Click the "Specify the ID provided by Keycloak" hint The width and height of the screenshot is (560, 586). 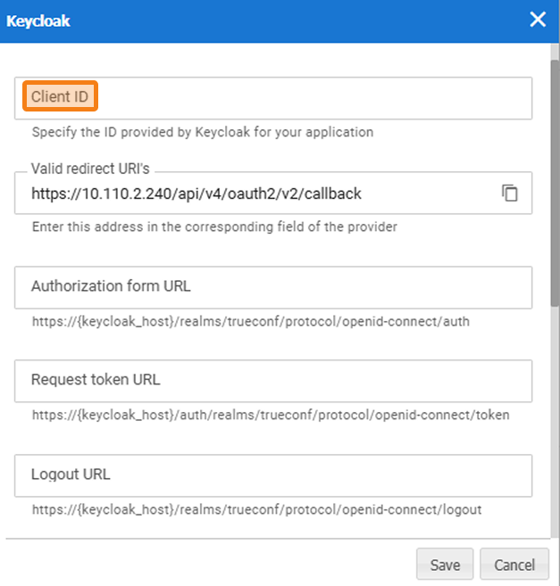(x=202, y=132)
